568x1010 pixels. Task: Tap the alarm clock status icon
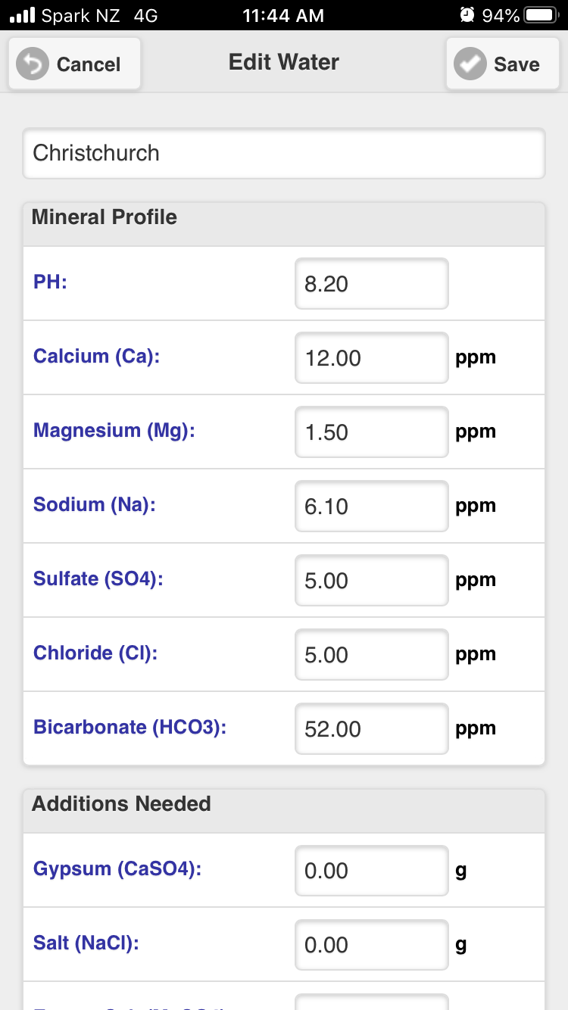pos(467,15)
